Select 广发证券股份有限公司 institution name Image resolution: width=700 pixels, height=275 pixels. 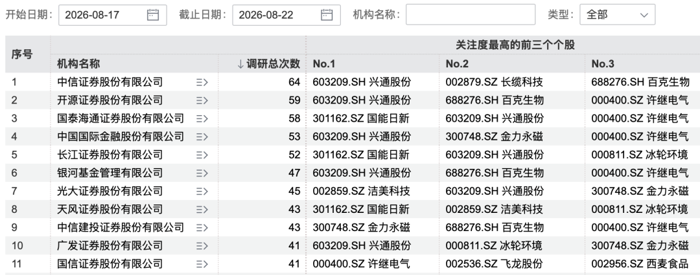click(110, 246)
